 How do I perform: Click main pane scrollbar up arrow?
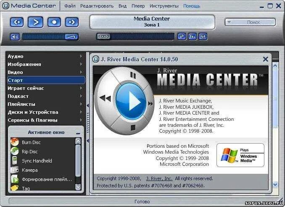click(x=275, y=66)
